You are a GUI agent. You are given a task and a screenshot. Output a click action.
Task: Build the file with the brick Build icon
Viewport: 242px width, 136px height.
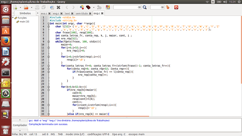click(x=88, y=7)
